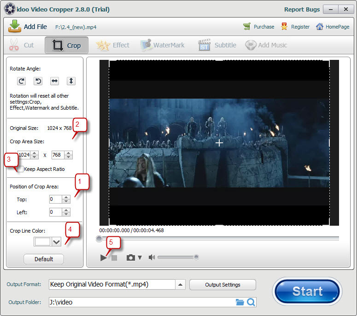Flip video horizontally with the arrow icon
357x316 pixels.
coord(55,81)
